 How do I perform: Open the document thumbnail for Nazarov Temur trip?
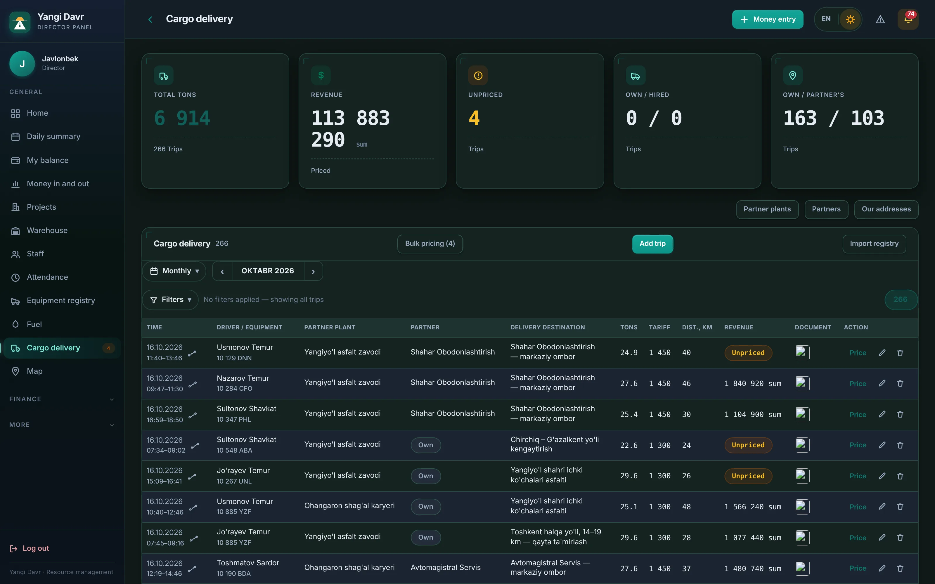[x=802, y=383]
